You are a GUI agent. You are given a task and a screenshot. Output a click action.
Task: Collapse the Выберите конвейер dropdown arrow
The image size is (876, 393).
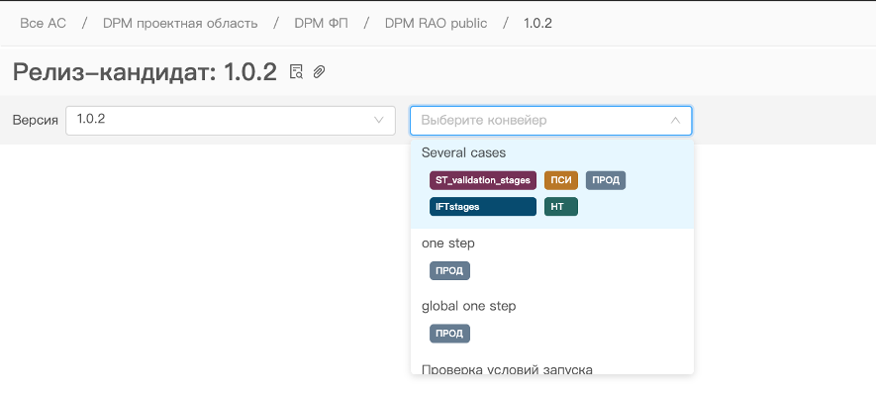pyautogui.click(x=675, y=120)
